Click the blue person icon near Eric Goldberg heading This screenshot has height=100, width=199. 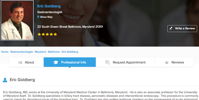click(x=5, y=80)
